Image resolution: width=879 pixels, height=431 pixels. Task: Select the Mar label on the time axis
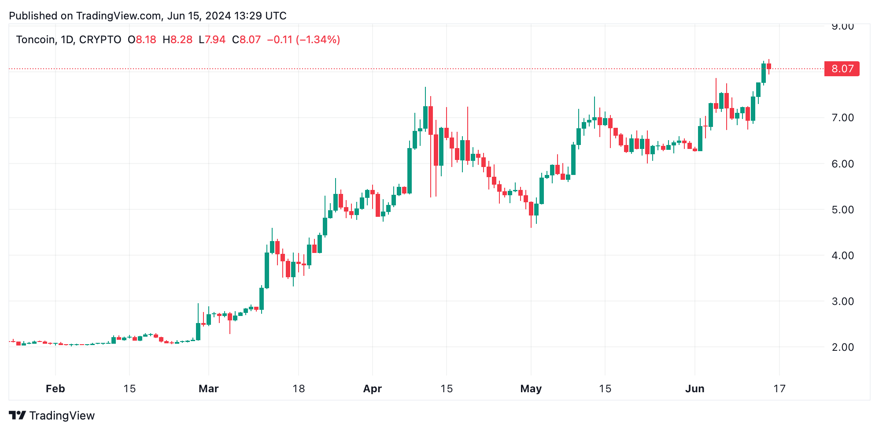pos(209,389)
